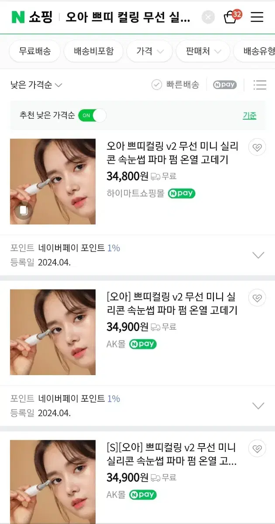Expand the AK몰 product's point details chevron
Screen dimensions: 275x524
pyautogui.click(x=258, y=406)
